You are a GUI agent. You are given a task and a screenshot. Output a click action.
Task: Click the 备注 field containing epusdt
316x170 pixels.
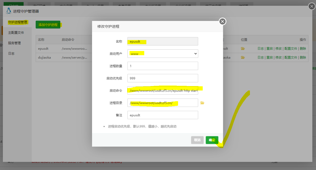(x=163, y=115)
